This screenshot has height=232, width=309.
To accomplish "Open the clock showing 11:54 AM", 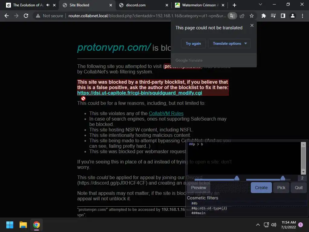I will 288,225.
